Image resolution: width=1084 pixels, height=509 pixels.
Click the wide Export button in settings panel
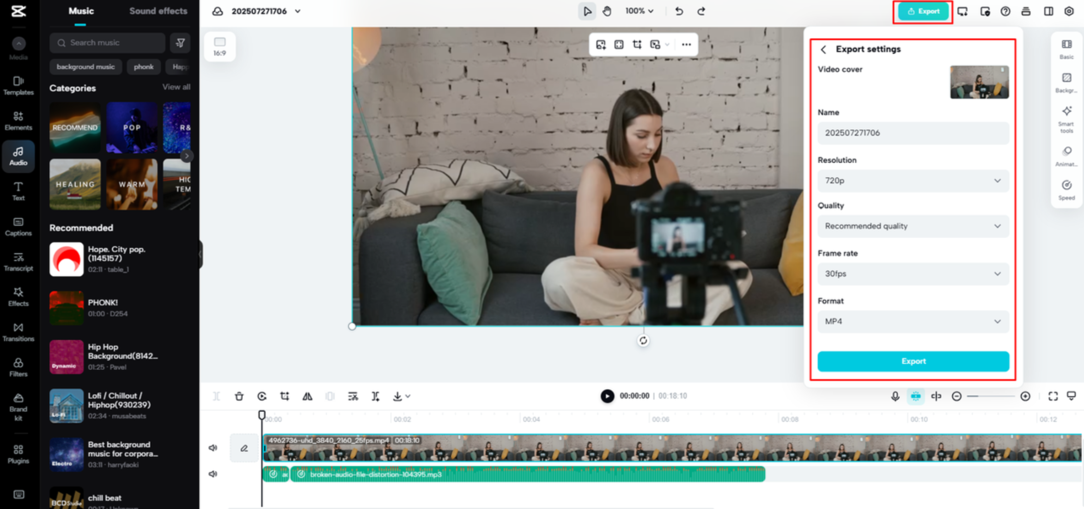pos(913,361)
